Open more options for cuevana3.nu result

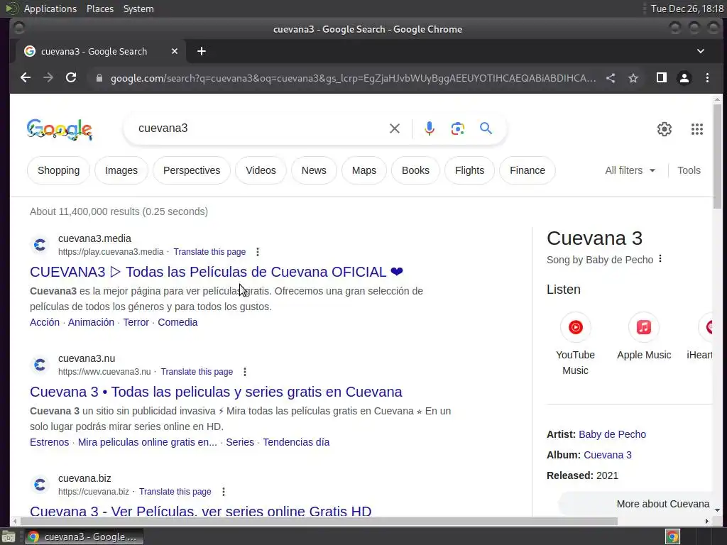(x=245, y=372)
